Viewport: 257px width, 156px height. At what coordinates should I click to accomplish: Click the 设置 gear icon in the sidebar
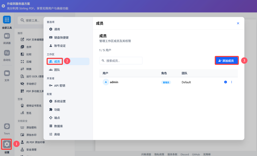click(7, 144)
